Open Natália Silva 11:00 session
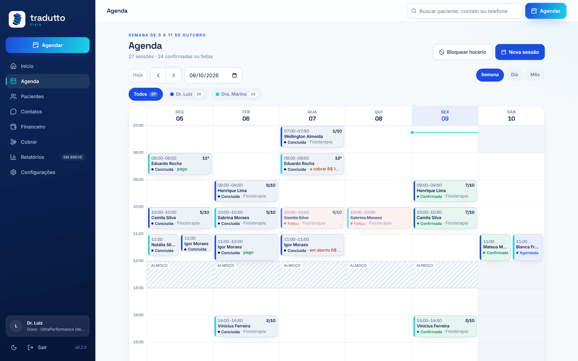This screenshot has height=361, width=578. 163,245
